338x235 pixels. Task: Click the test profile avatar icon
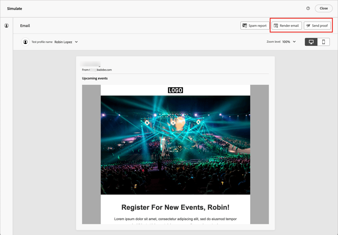[25, 42]
